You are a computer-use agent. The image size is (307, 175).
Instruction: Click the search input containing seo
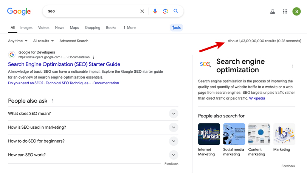click(x=92, y=11)
